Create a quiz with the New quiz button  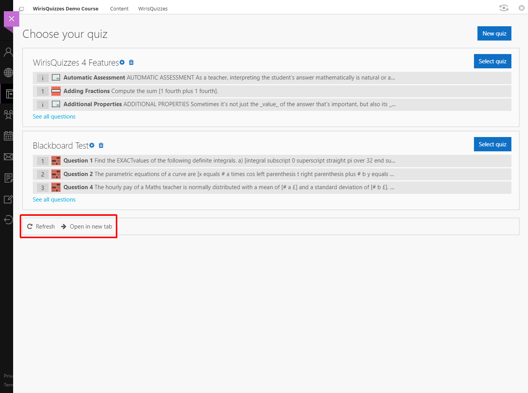(494, 33)
